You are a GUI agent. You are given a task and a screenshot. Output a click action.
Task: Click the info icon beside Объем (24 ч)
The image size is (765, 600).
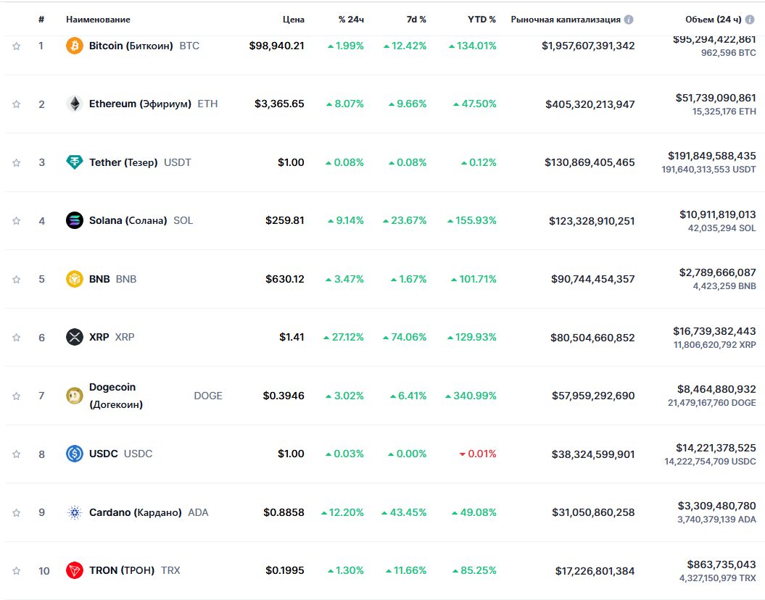(x=750, y=20)
